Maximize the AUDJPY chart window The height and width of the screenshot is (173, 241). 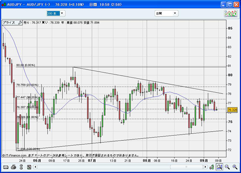pos(230,4)
